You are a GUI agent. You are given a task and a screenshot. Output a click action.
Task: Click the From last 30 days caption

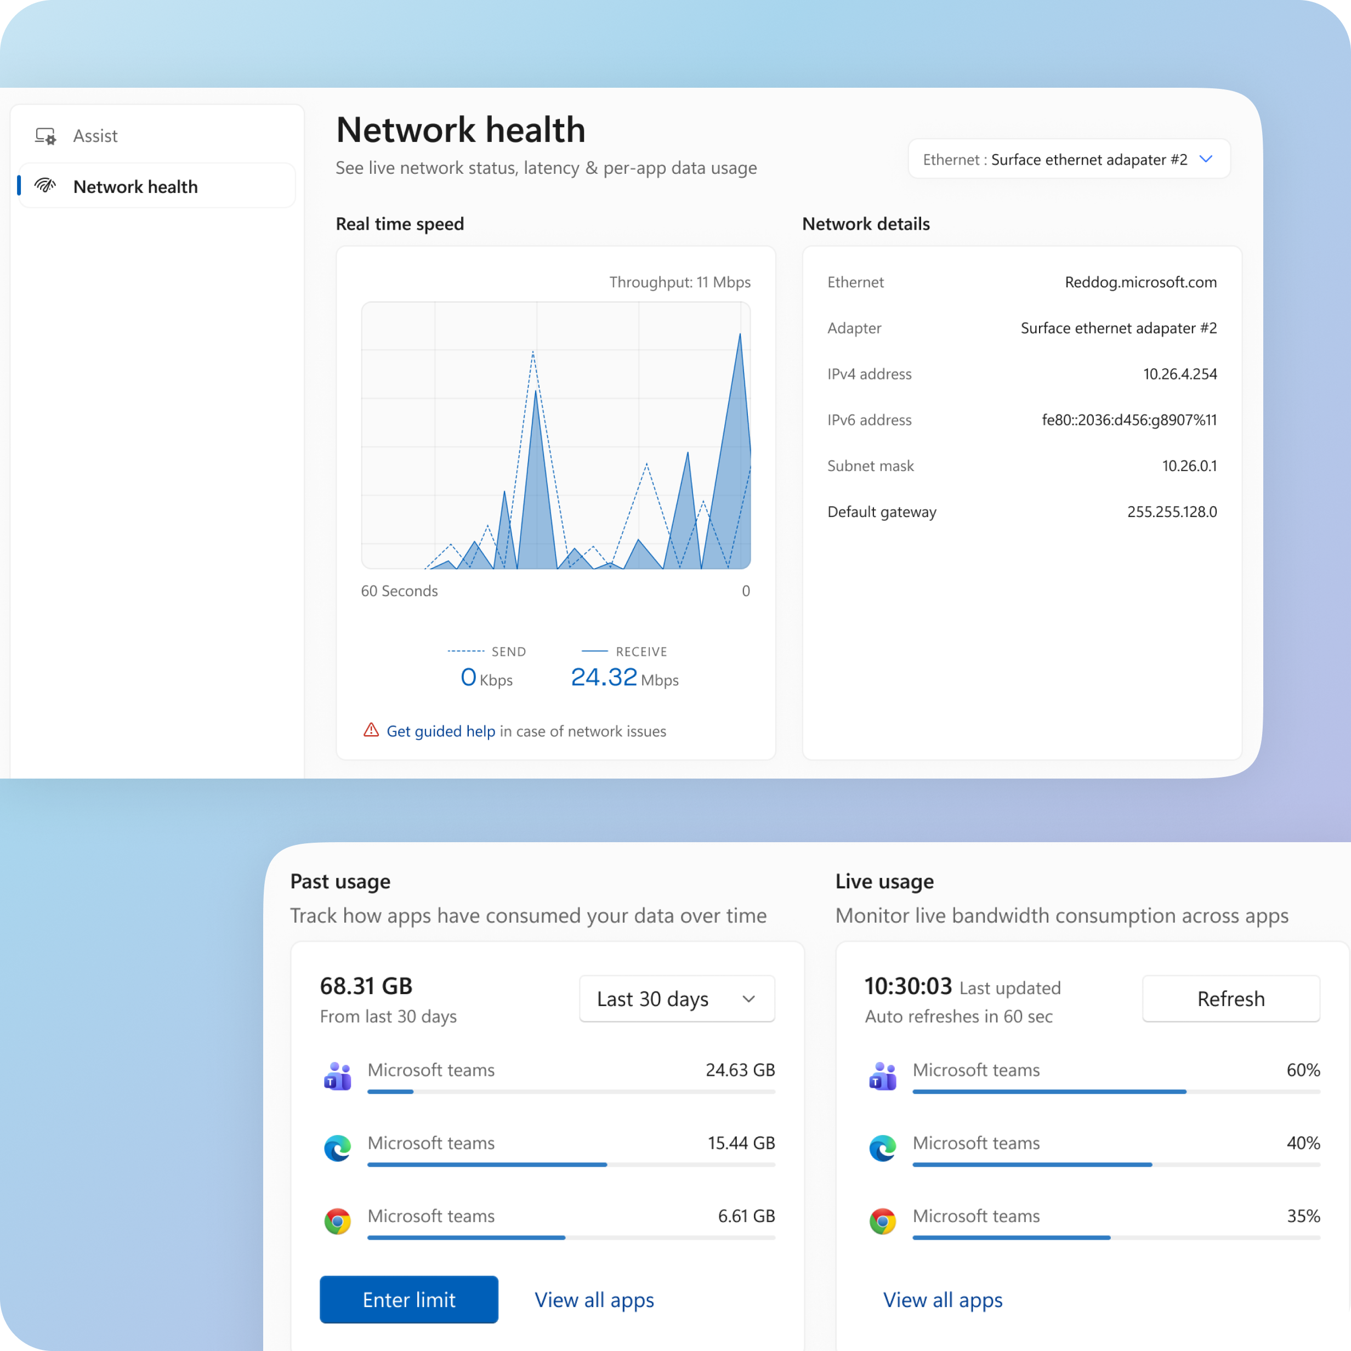click(x=388, y=1016)
